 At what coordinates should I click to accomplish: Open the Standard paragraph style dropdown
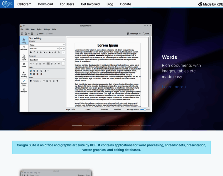pyautogui.click(x=47, y=60)
